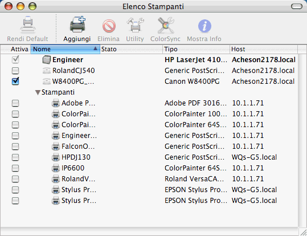The image size is (307, 236).
Task: Click the RolandV... printer icon
Action: tap(56, 179)
